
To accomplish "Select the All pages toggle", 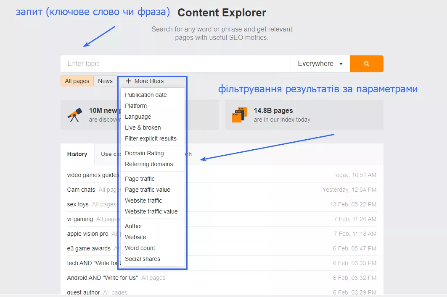I will tap(77, 81).
